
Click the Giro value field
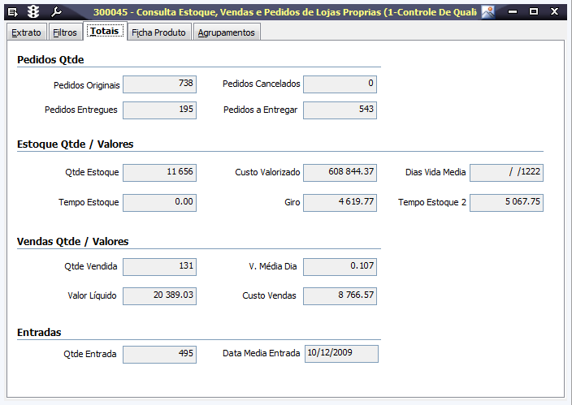click(340, 203)
